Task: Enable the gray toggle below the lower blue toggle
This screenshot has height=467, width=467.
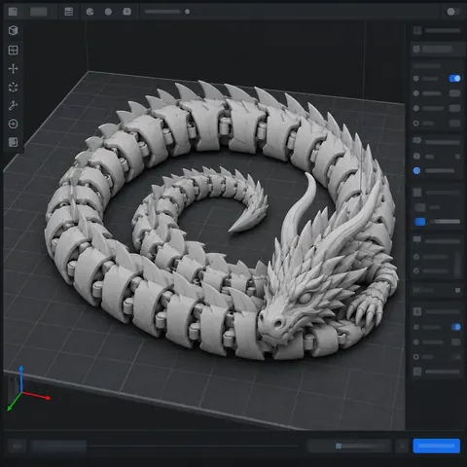Action: tap(455, 341)
